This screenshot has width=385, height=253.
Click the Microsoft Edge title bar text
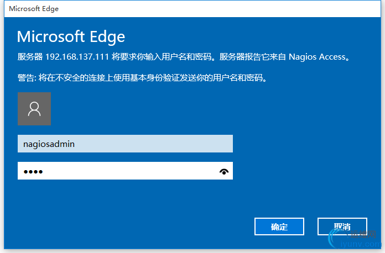(34, 9)
